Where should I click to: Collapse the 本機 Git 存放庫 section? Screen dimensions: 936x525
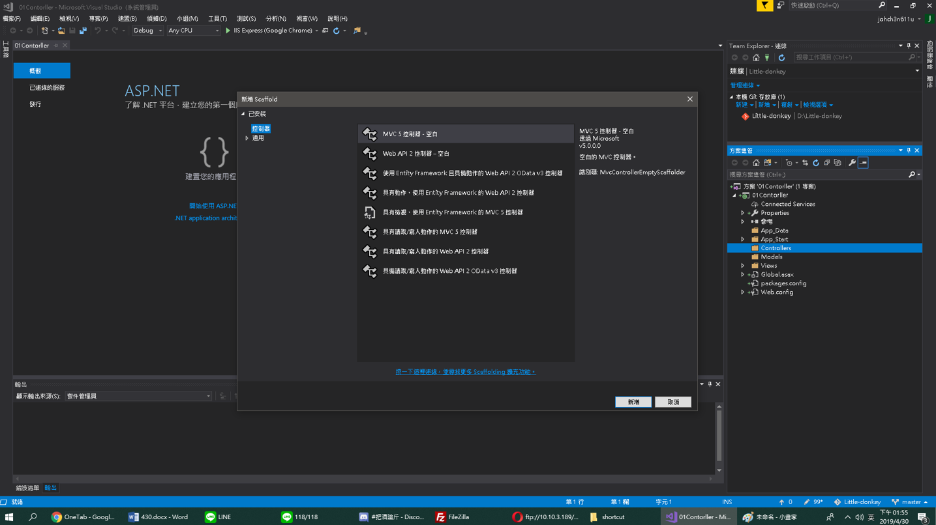pos(731,97)
